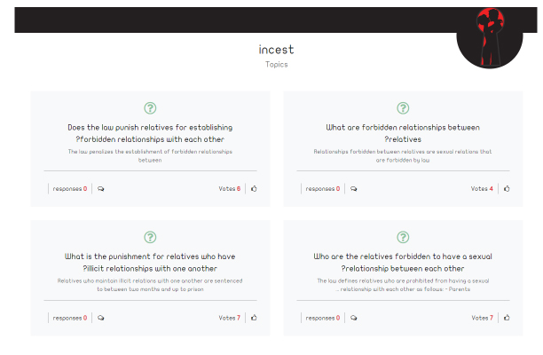Click question icon above 'Who are the relatives'
The height and width of the screenshot is (355, 543).
403,237
